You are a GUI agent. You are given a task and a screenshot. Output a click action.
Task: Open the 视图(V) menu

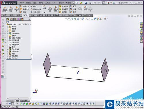tap(35, 3)
